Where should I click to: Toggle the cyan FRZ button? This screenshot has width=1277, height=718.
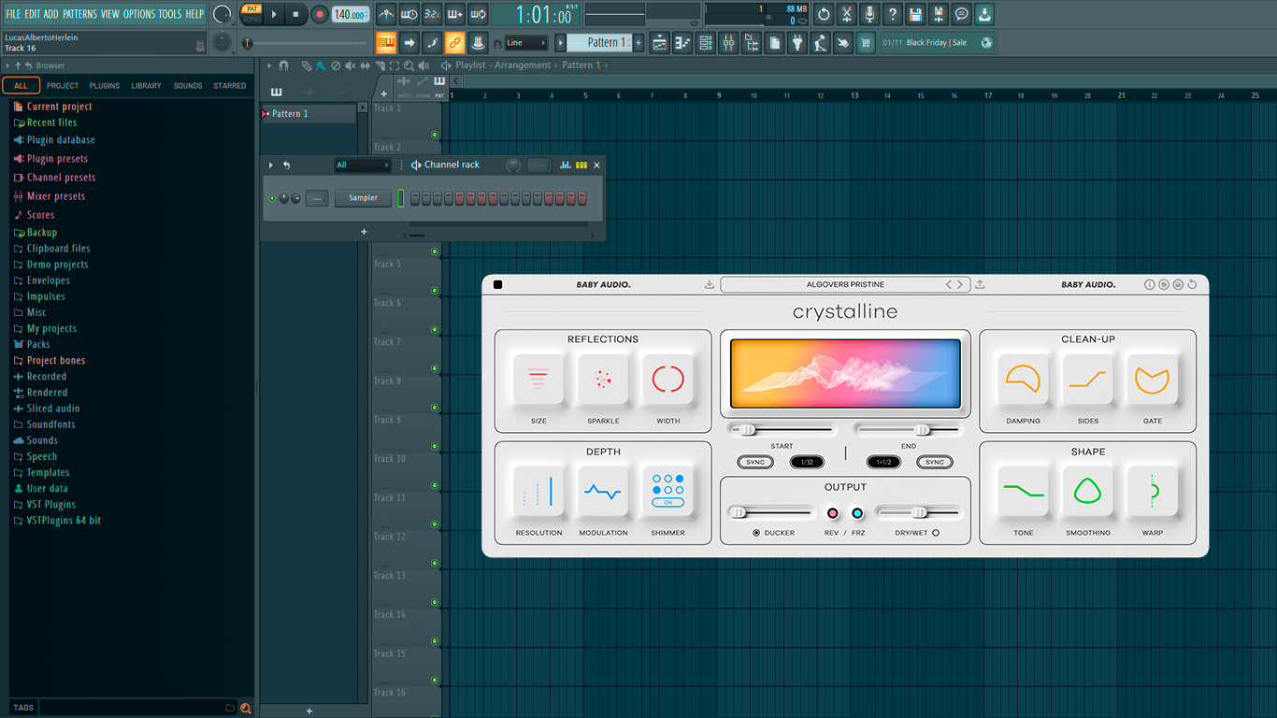[857, 513]
